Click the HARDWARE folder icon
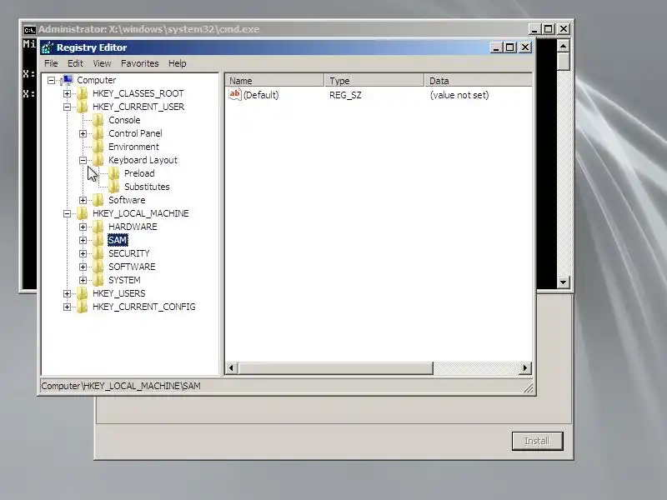 pos(98,227)
